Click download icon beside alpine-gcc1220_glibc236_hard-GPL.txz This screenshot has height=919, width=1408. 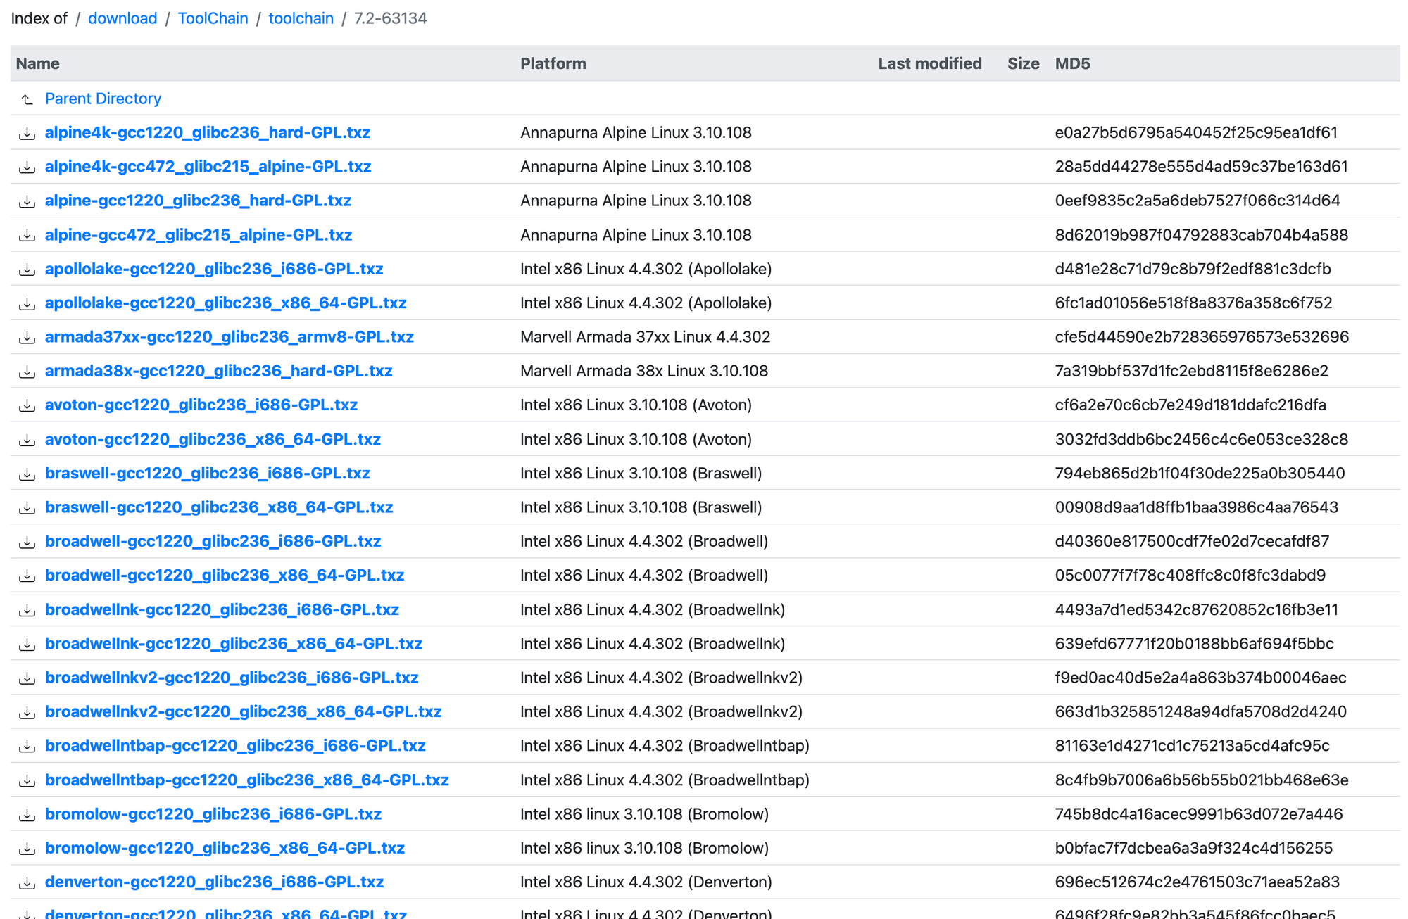coord(27,201)
